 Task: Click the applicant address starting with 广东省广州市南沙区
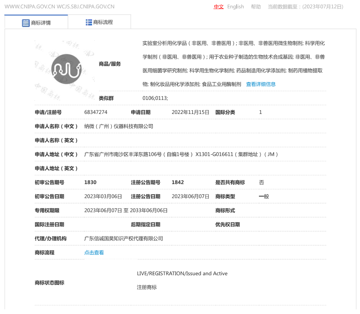click(x=181, y=154)
